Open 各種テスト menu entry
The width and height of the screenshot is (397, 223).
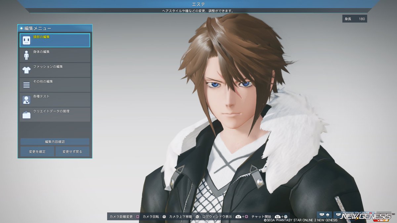click(x=55, y=99)
